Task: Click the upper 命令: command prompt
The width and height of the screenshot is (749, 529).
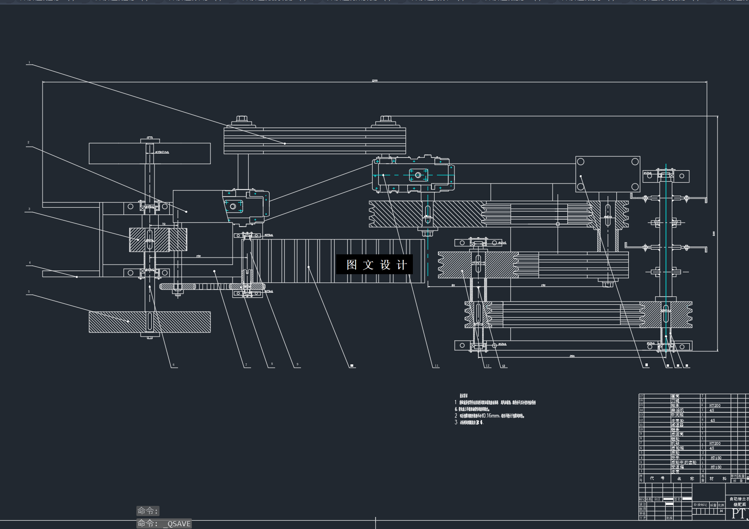Action: click(x=148, y=511)
